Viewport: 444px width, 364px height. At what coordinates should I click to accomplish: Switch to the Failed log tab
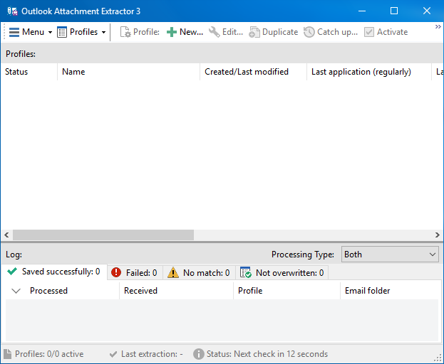tap(135, 272)
